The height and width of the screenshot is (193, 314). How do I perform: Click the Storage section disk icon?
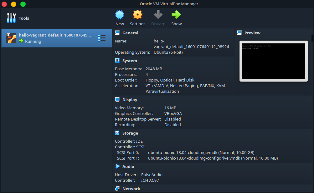(117, 133)
